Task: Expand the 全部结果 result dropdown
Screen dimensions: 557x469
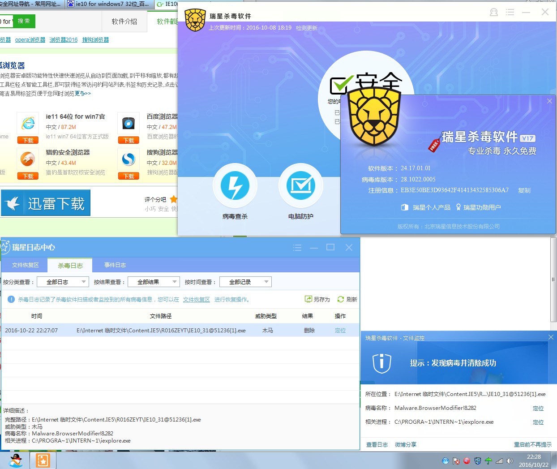Action: coord(154,282)
